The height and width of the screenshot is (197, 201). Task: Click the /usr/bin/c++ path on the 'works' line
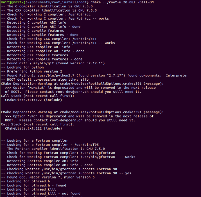coord(85,43)
